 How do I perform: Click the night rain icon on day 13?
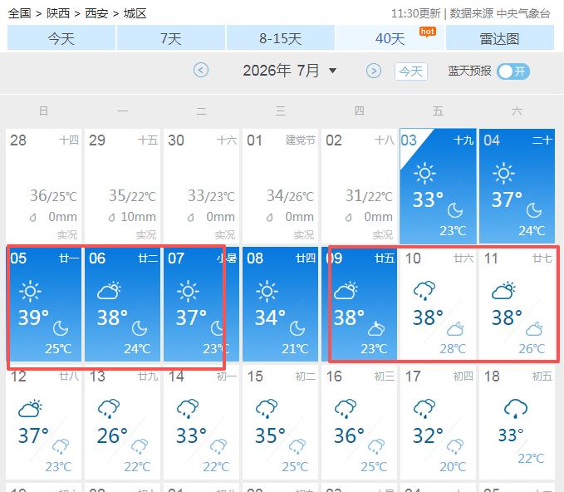coord(140,446)
